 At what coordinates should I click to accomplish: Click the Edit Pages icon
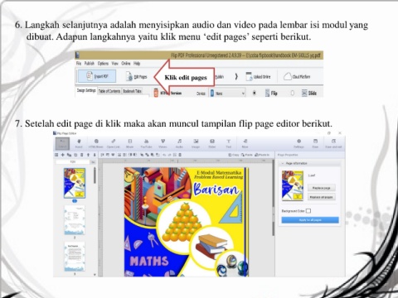[x=129, y=76]
